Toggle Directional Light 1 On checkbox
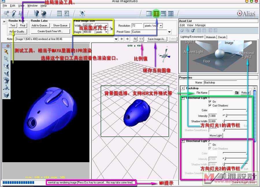The image size is (260, 187). click(x=210, y=102)
